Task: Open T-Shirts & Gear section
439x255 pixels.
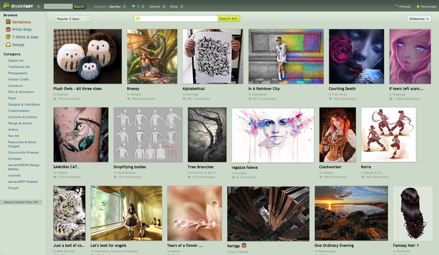Action: tap(23, 37)
